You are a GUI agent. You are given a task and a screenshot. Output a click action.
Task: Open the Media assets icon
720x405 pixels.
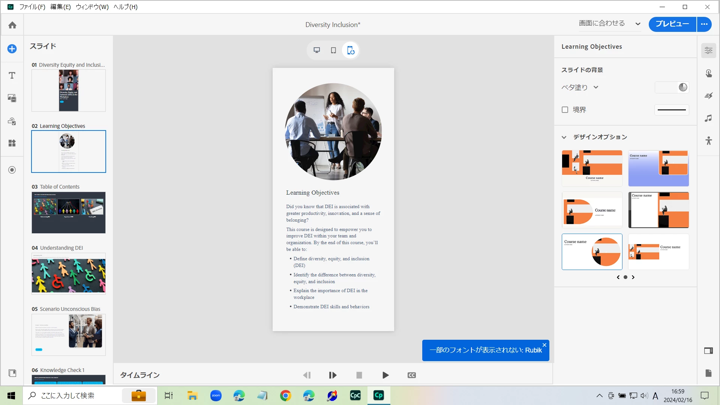pyautogui.click(x=12, y=98)
